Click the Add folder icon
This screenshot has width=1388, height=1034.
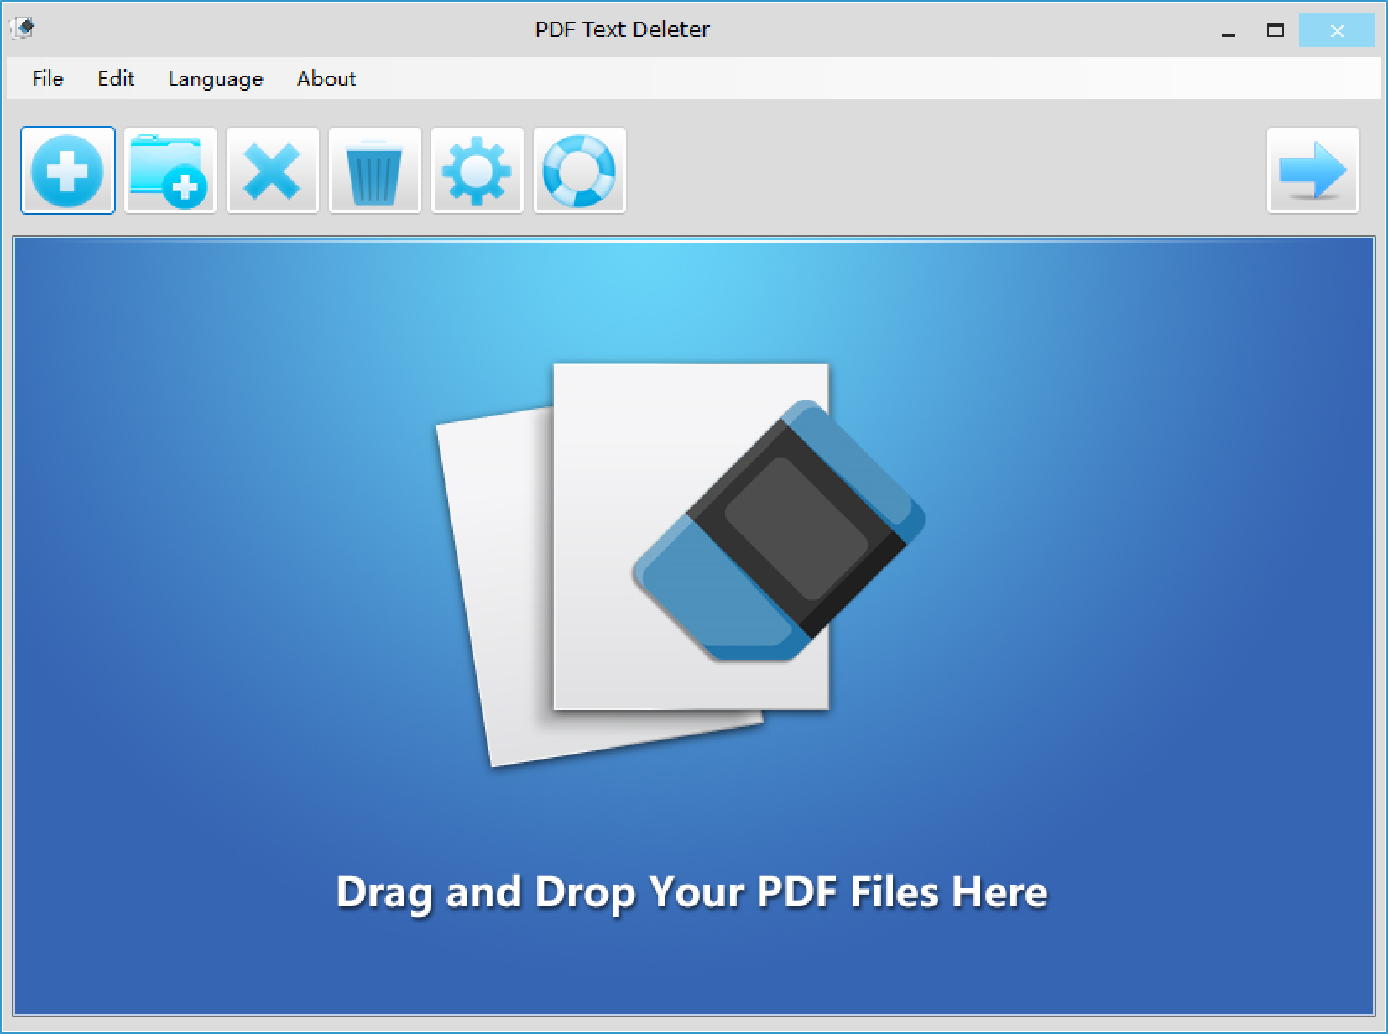coord(170,170)
